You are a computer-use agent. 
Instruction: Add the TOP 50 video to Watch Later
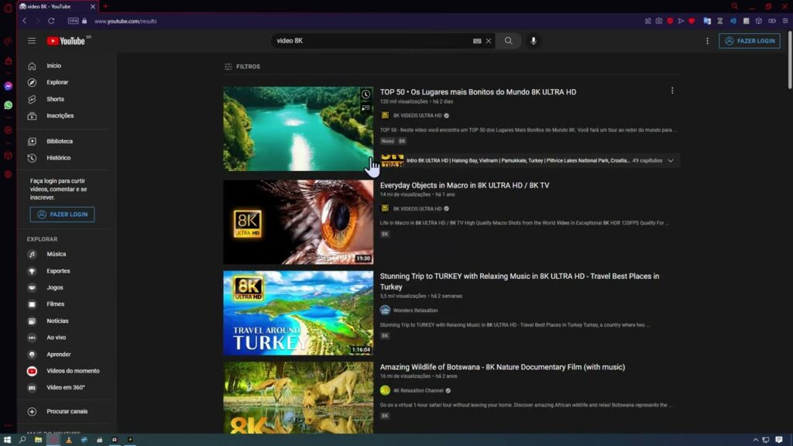click(366, 94)
